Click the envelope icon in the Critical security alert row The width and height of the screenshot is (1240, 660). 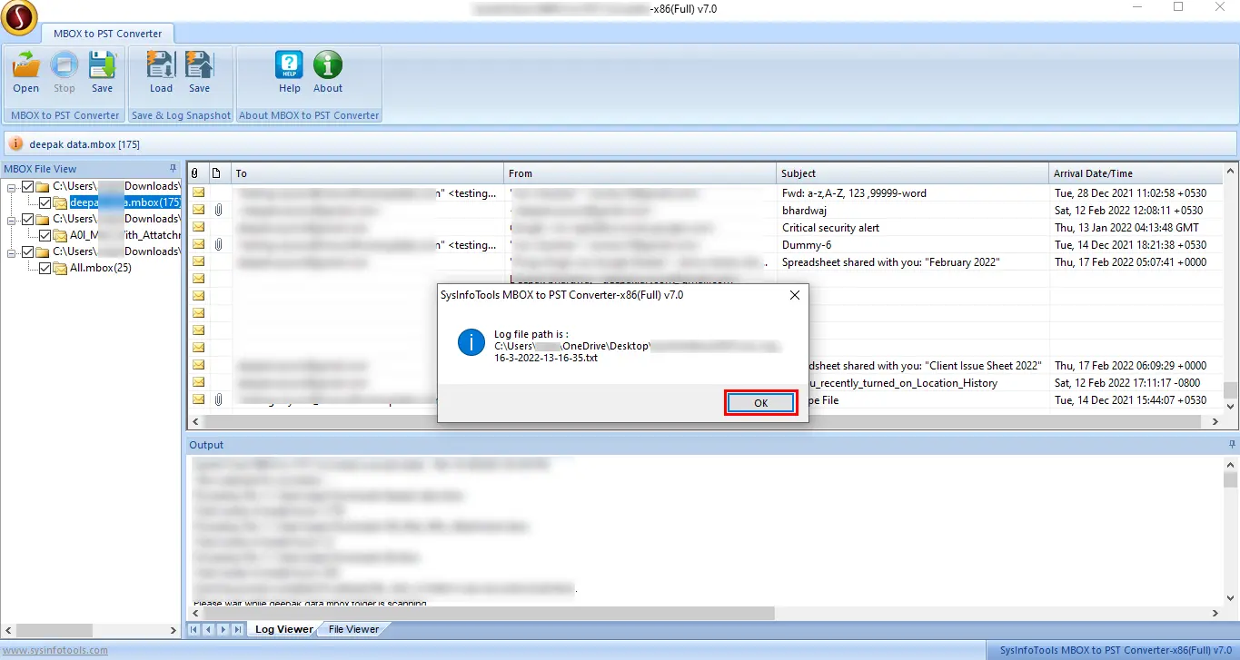[198, 228]
